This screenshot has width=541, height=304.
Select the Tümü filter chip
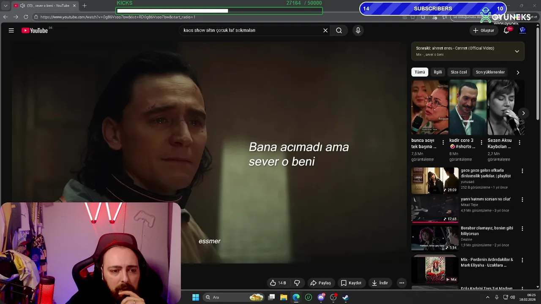[x=420, y=72]
